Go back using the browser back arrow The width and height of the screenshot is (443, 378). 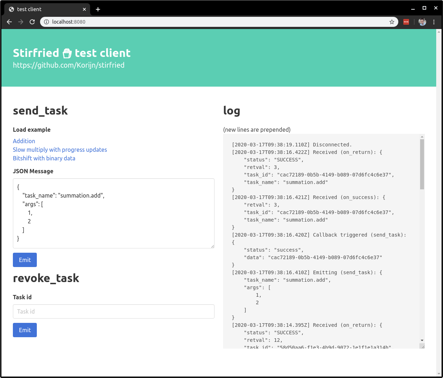9,22
